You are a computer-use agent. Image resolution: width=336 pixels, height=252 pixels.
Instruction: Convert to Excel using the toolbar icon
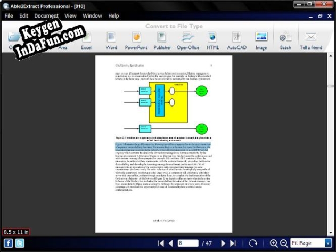click(x=86, y=41)
